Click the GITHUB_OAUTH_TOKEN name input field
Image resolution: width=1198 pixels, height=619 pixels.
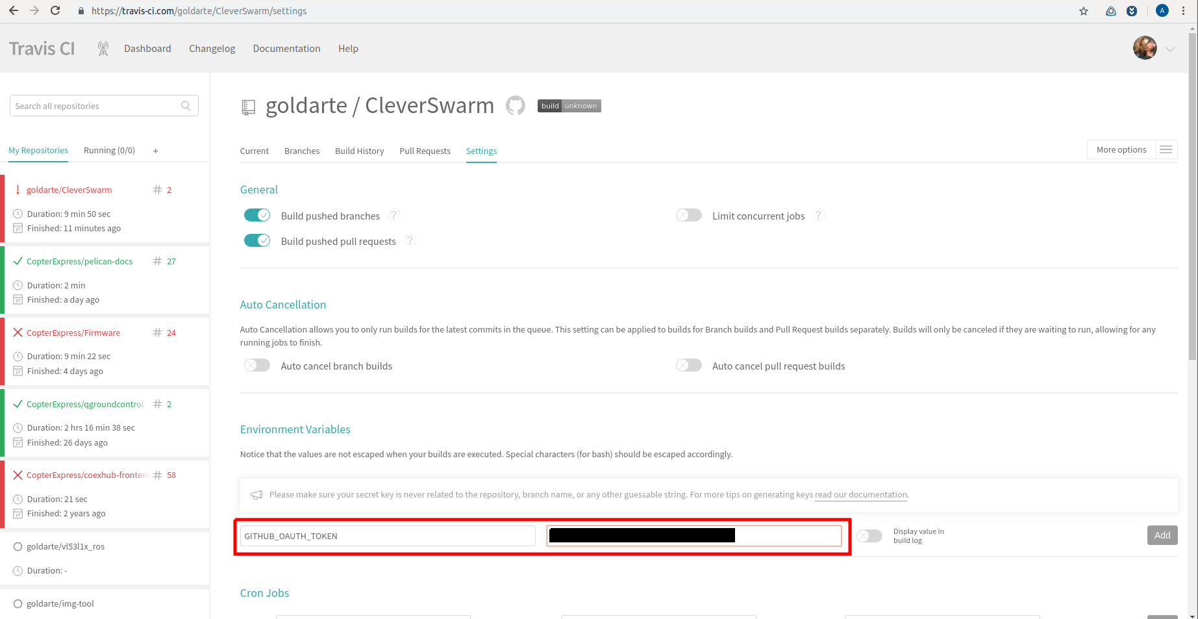click(x=388, y=536)
